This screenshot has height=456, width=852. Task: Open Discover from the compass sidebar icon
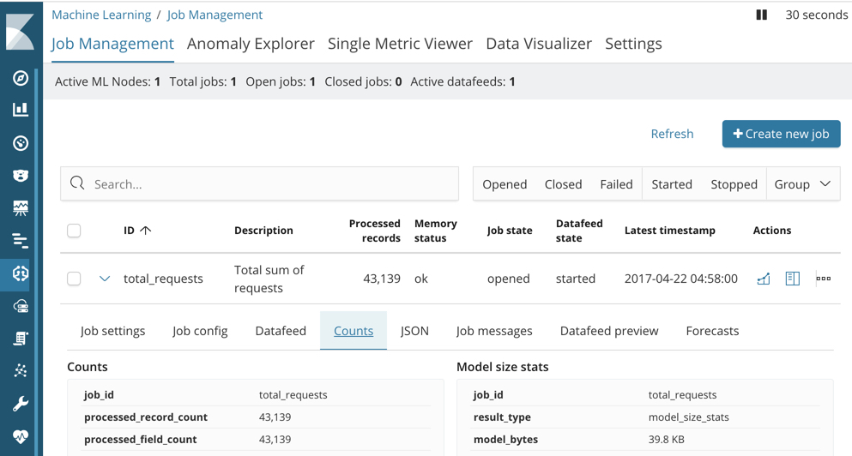pyautogui.click(x=21, y=78)
